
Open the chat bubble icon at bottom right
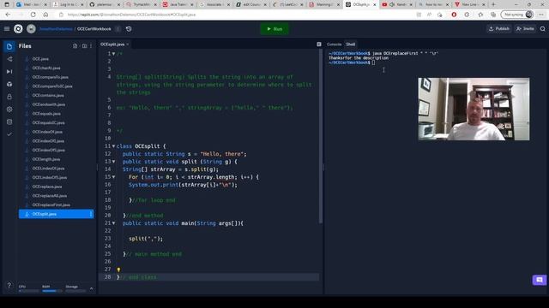(x=540, y=280)
